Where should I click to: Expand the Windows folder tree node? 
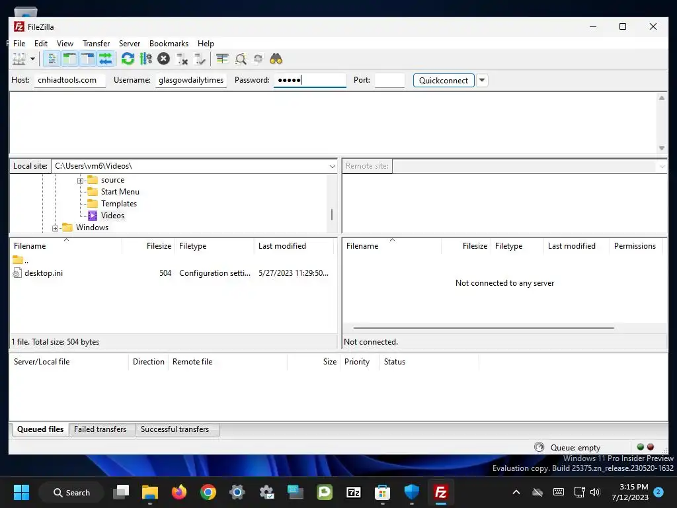[x=56, y=228]
